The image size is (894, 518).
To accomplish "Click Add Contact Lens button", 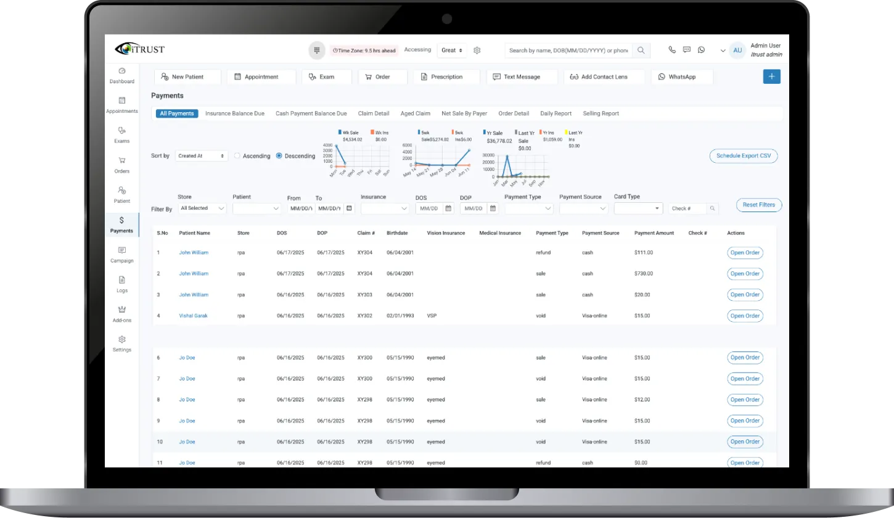I will tap(604, 76).
